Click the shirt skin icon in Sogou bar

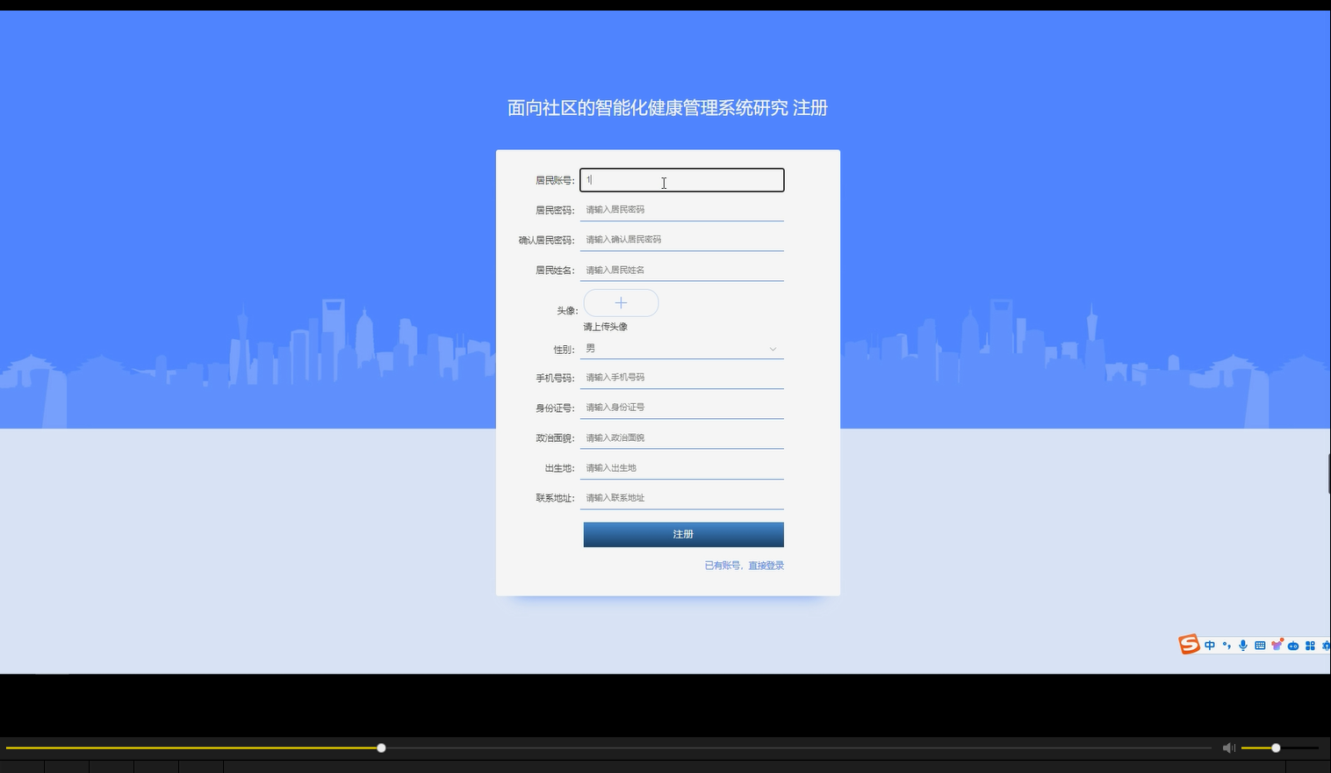tap(1277, 645)
